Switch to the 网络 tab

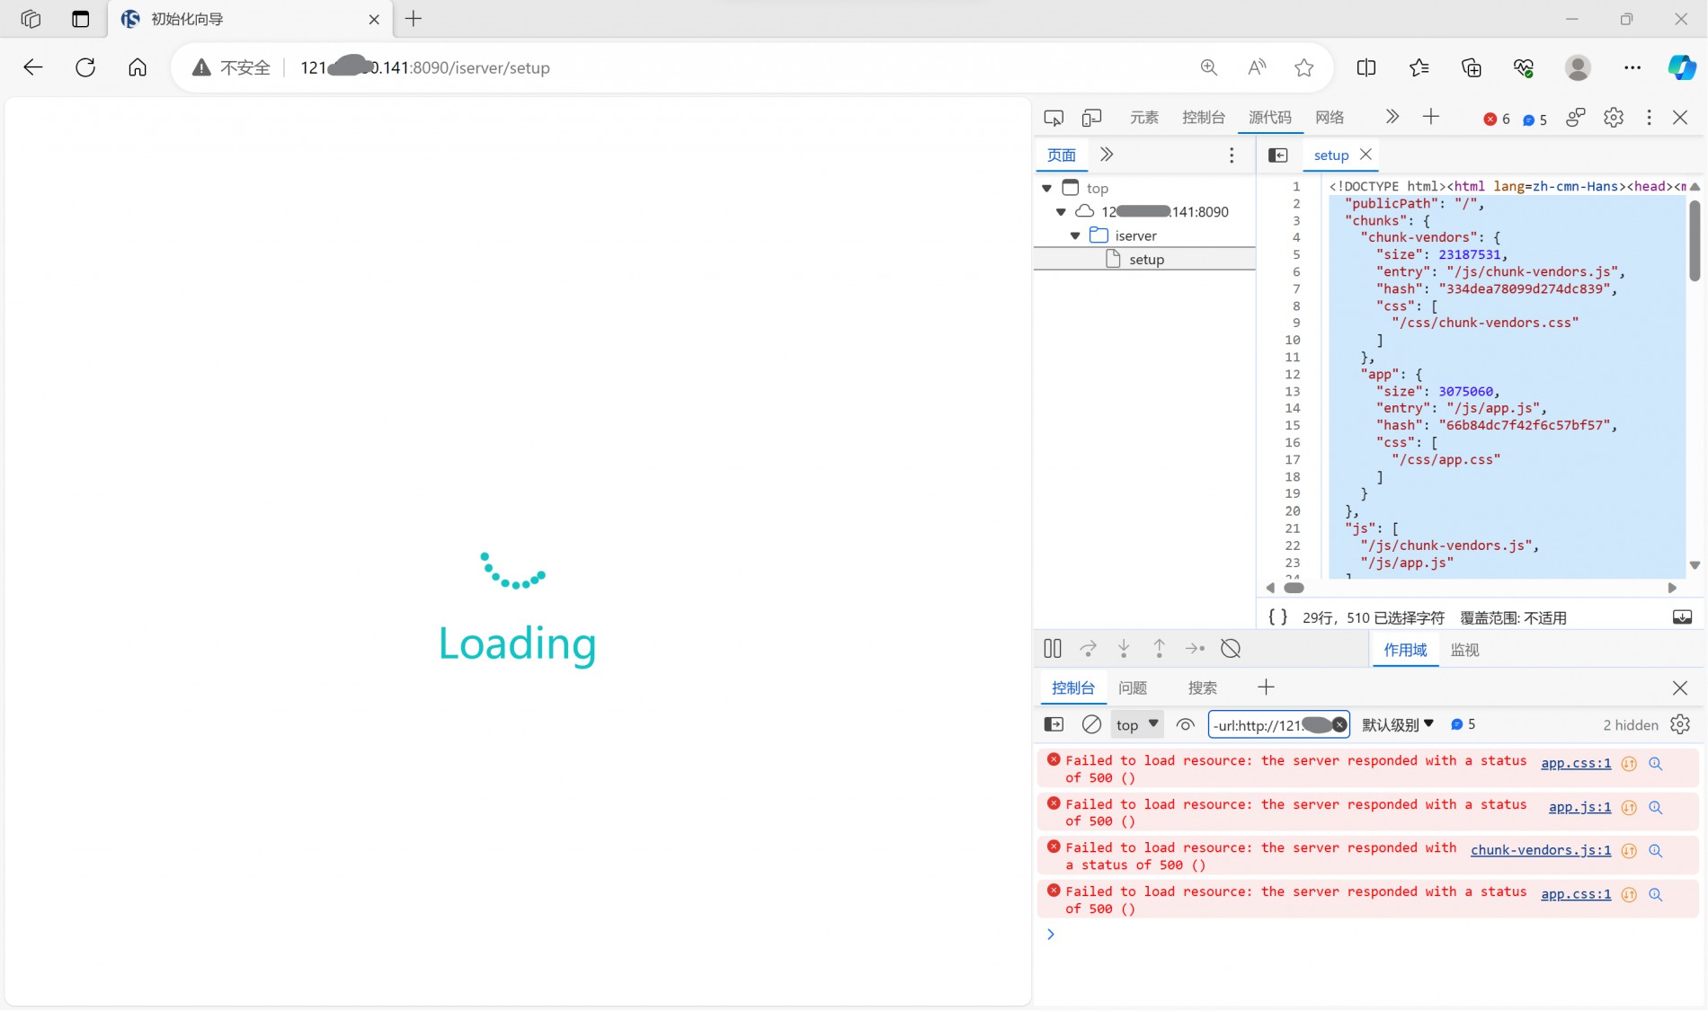click(x=1330, y=118)
